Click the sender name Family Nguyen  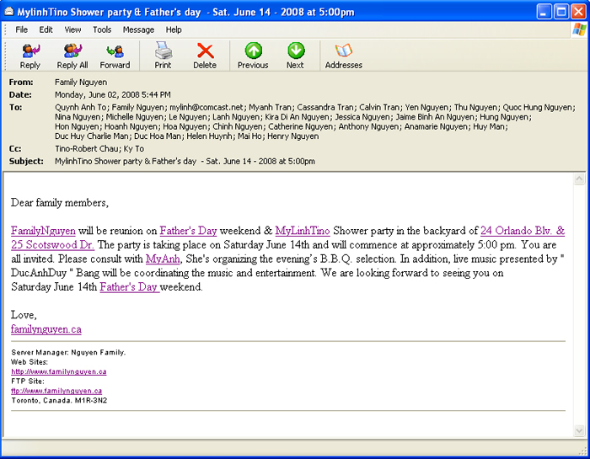pos(81,83)
